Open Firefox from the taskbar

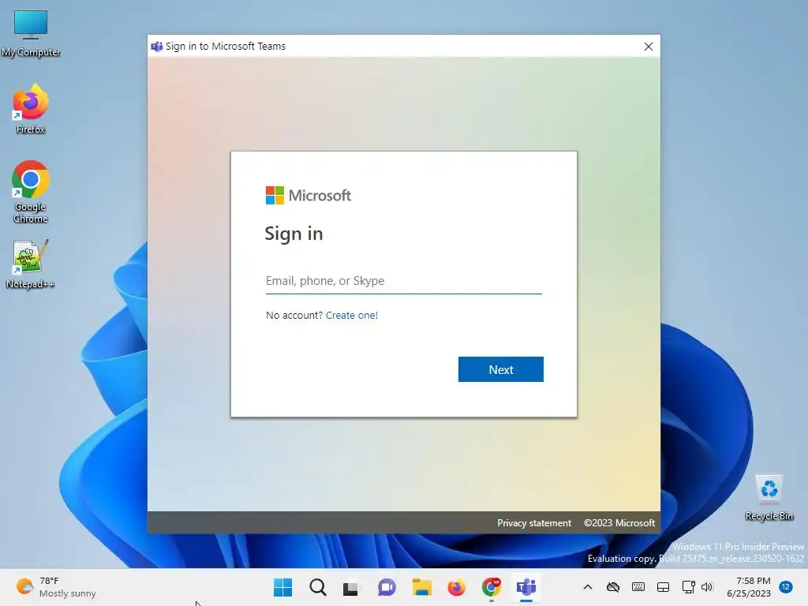[456, 587]
